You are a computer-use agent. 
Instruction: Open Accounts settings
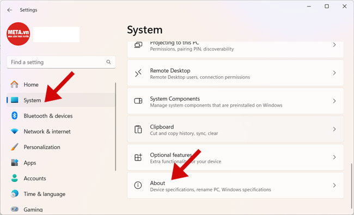tap(61, 178)
